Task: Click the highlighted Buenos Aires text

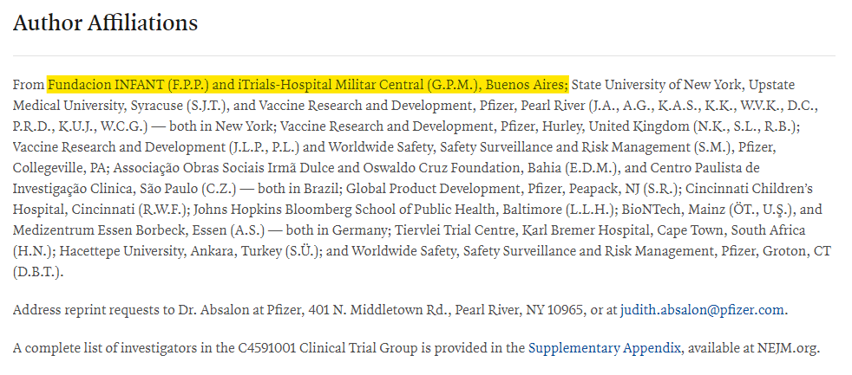Action: (526, 85)
